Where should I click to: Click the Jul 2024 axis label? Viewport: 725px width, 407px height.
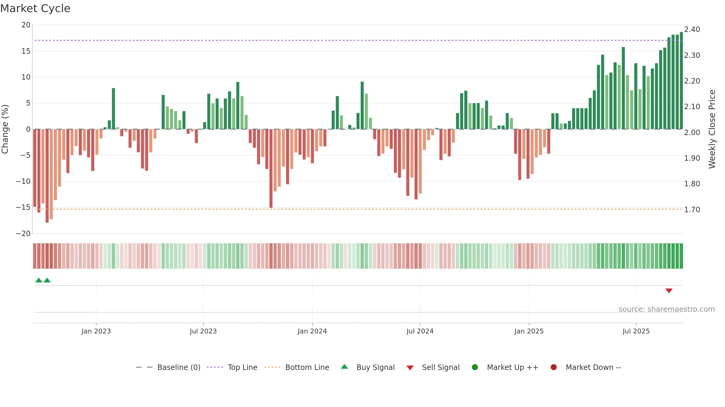[420, 331]
